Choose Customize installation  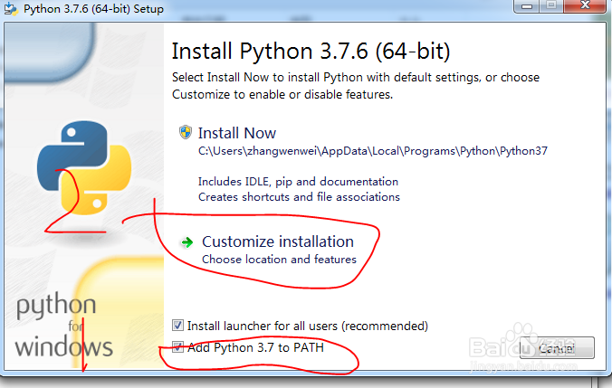[278, 241]
